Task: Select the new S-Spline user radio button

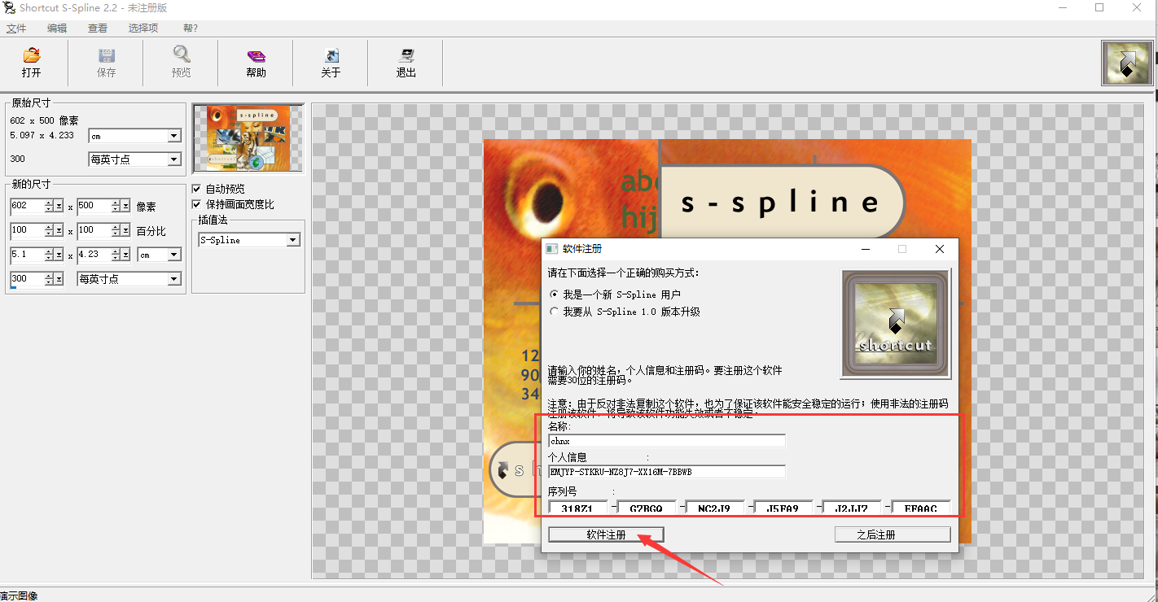Action: 555,294
